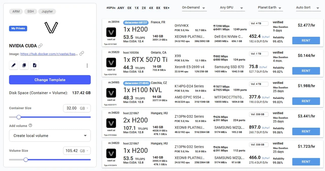This screenshot has width=325, height=171.
Task: Filter offers to 4X GPUs
Action: (x=151, y=8)
